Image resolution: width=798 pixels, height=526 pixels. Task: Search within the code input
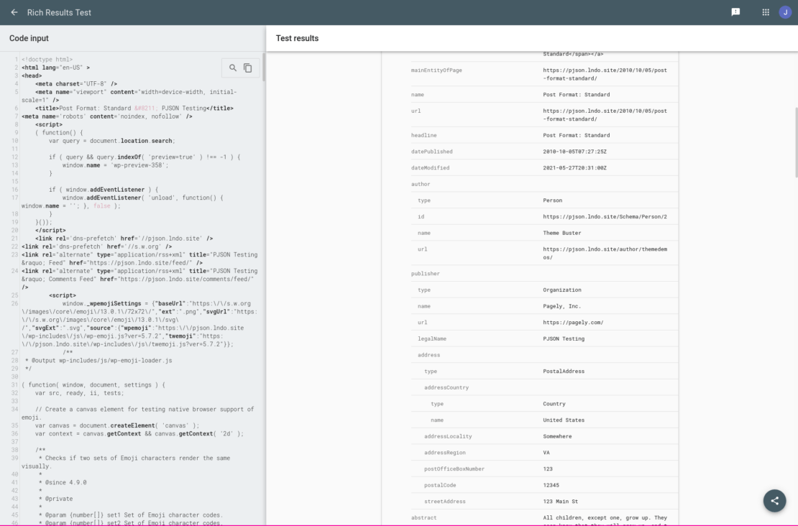point(233,68)
